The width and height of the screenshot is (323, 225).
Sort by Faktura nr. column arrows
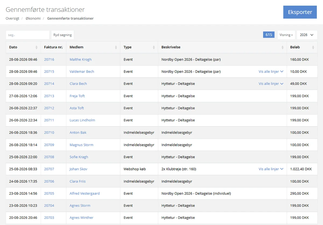62,47
